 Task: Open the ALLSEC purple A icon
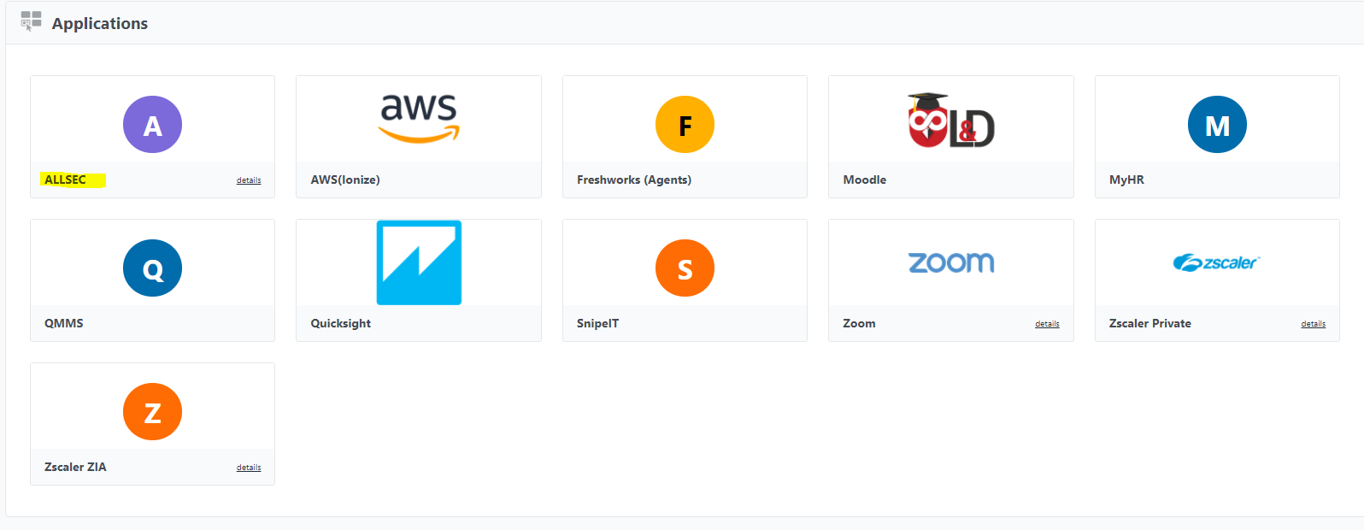coord(152,125)
